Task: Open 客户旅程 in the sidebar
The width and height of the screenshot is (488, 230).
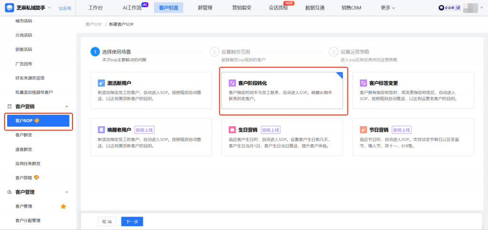Action: 24,178
